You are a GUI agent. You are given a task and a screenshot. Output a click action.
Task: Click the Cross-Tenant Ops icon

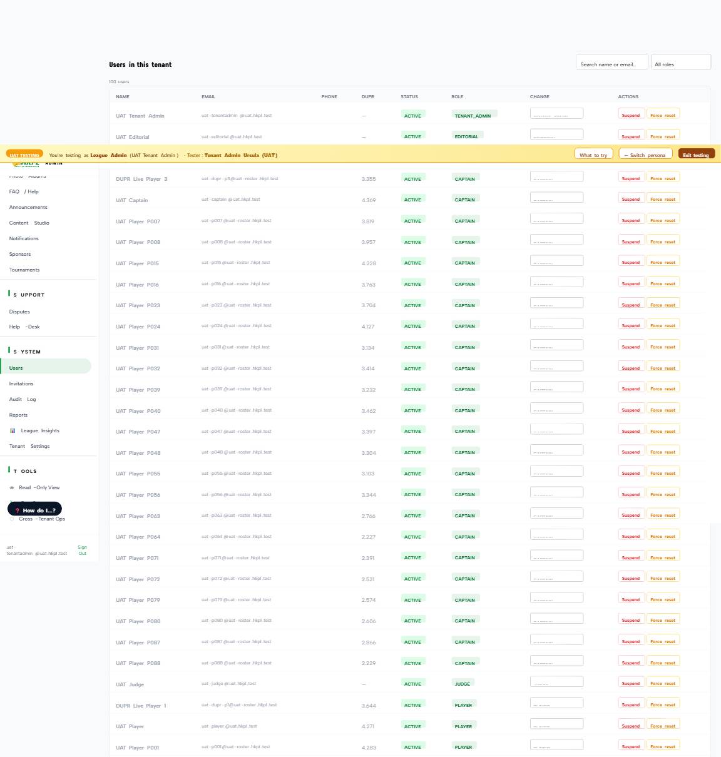pyautogui.click(x=12, y=519)
